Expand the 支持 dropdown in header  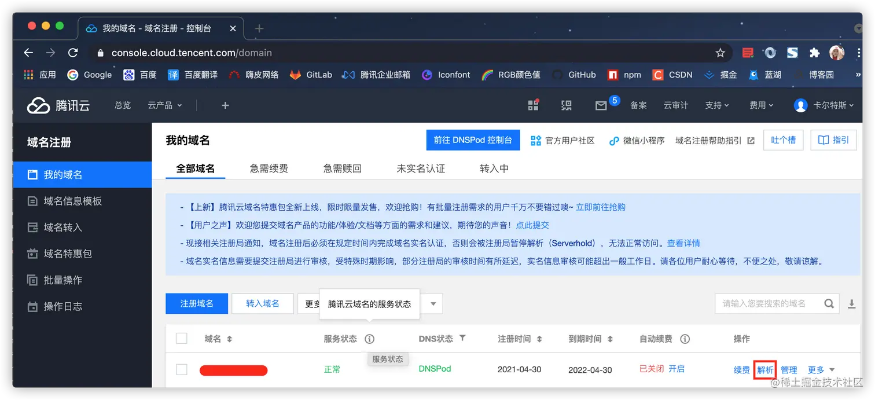coord(717,105)
